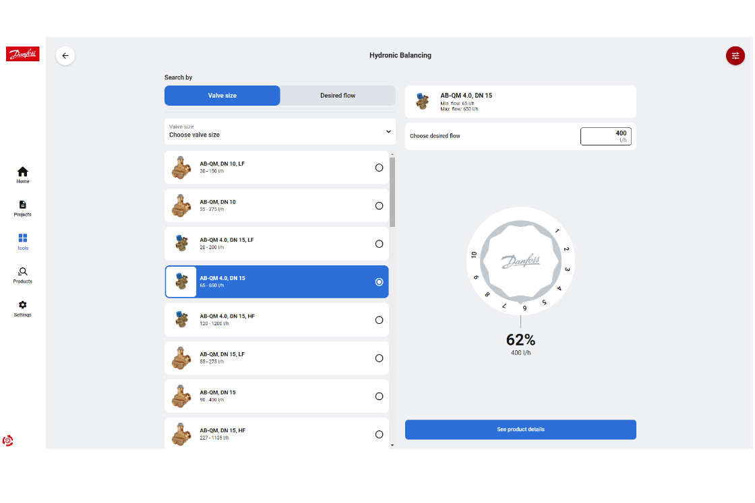Select Tools in the left sidebar

[x=22, y=241]
